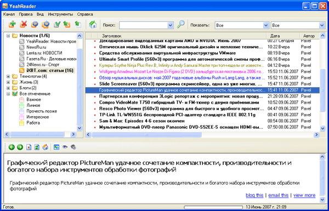Click the magnifying glass search icon
The height and width of the screenshot is (211, 329).
[x=180, y=24]
